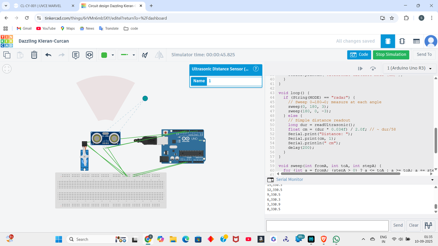Open File Explorer from taskbar
438x246 pixels.
coord(173,239)
